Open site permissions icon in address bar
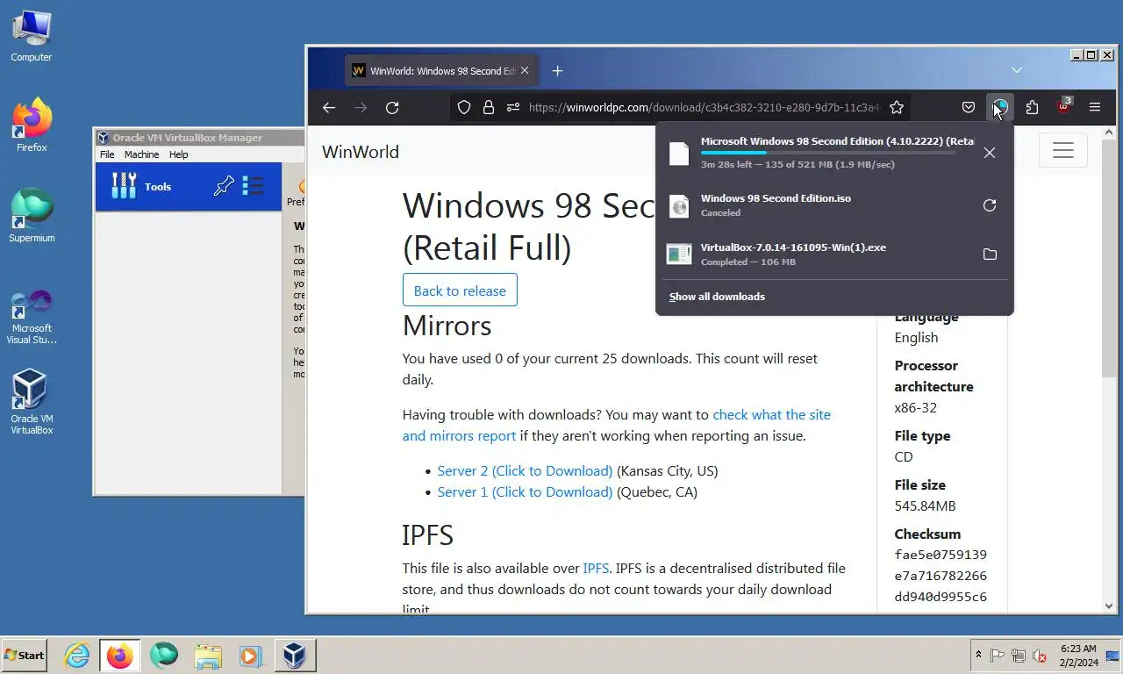 (x=513, y=107)
